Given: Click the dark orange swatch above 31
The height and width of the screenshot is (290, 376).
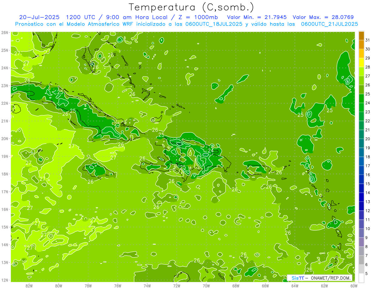Looking at the screenshot, I should pos(361,36).
